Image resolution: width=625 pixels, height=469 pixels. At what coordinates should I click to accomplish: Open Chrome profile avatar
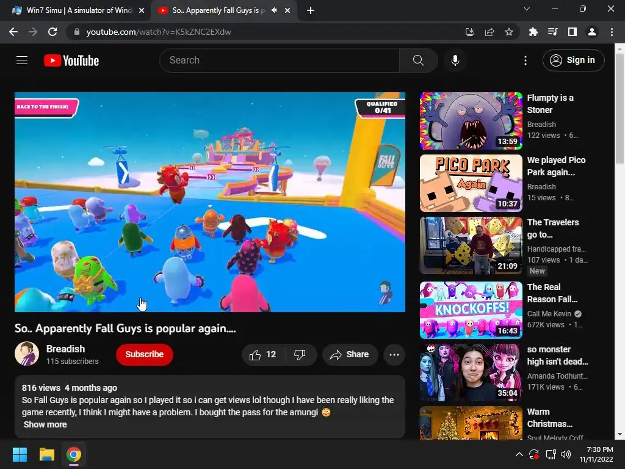click(592, 32)
